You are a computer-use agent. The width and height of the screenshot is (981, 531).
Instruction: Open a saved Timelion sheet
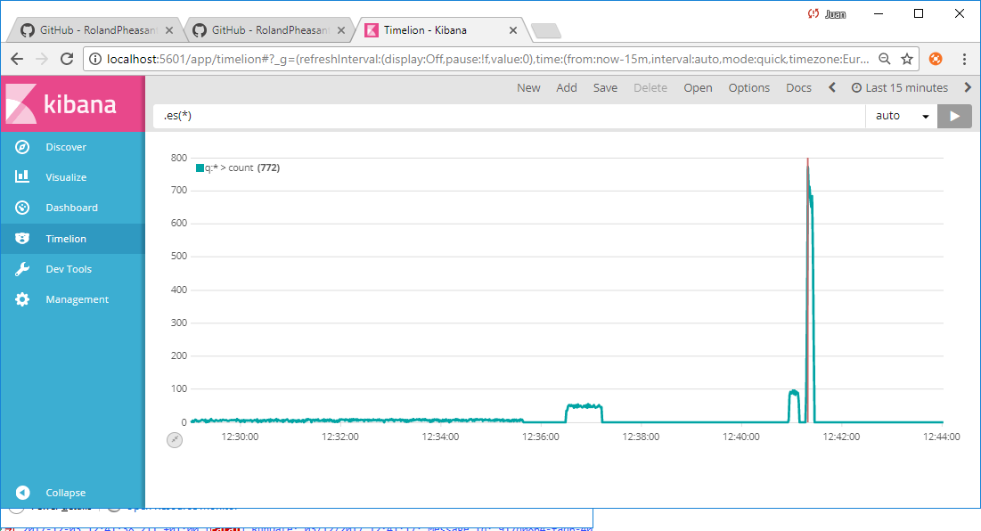(698, 88)
